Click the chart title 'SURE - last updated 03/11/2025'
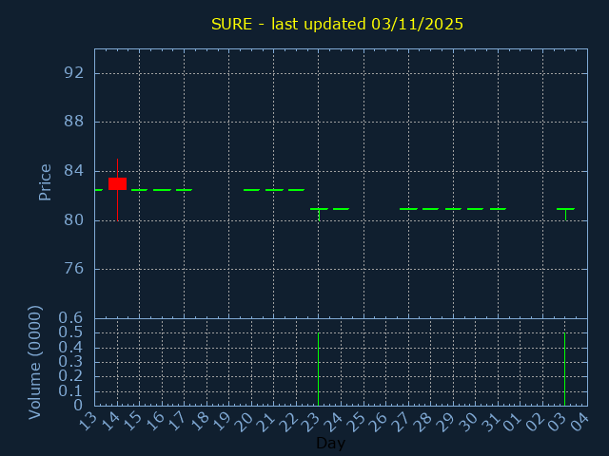This screenshot has height=456, width=609. [337, 24]
